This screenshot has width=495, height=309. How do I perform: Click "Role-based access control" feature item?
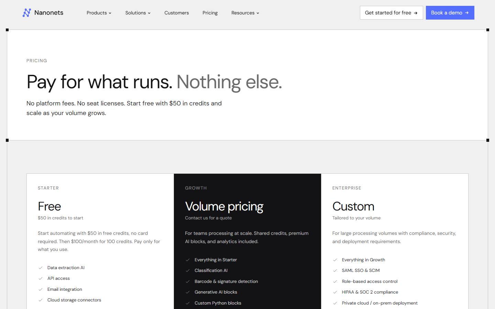(x=370, y=282)
